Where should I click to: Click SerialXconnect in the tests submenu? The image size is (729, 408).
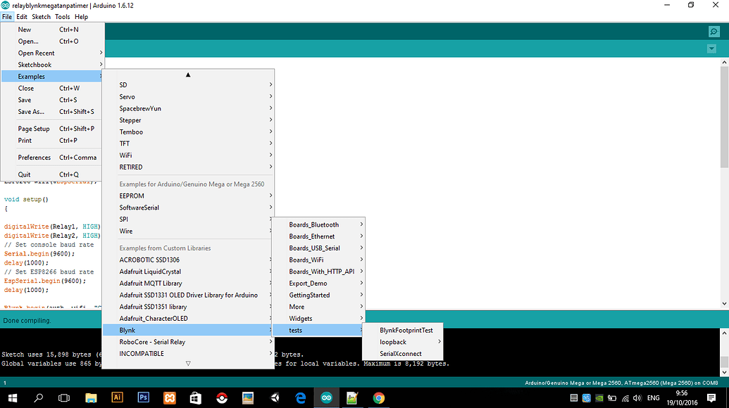click(x=401, y=354)
